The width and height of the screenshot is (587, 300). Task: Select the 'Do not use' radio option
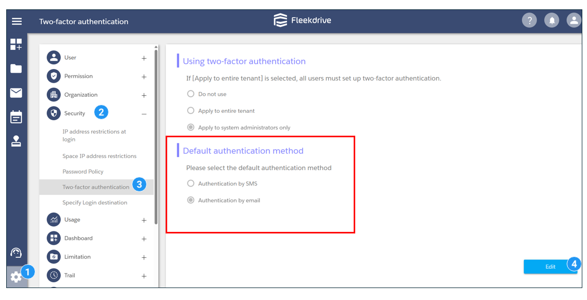coord(191,94)
